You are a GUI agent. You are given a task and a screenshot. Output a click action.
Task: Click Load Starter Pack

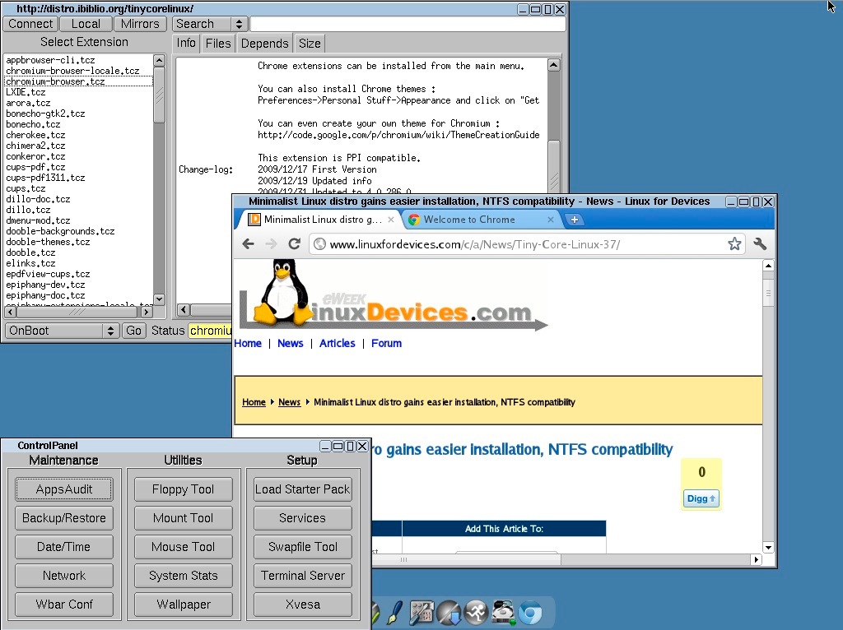[x=303, y=489]
